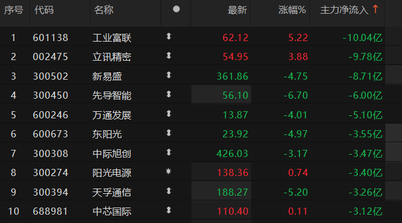The height and width of the screenshot is (223, 402).
Task: Sort by 涨幅% column header
Action: pos(292,10)
